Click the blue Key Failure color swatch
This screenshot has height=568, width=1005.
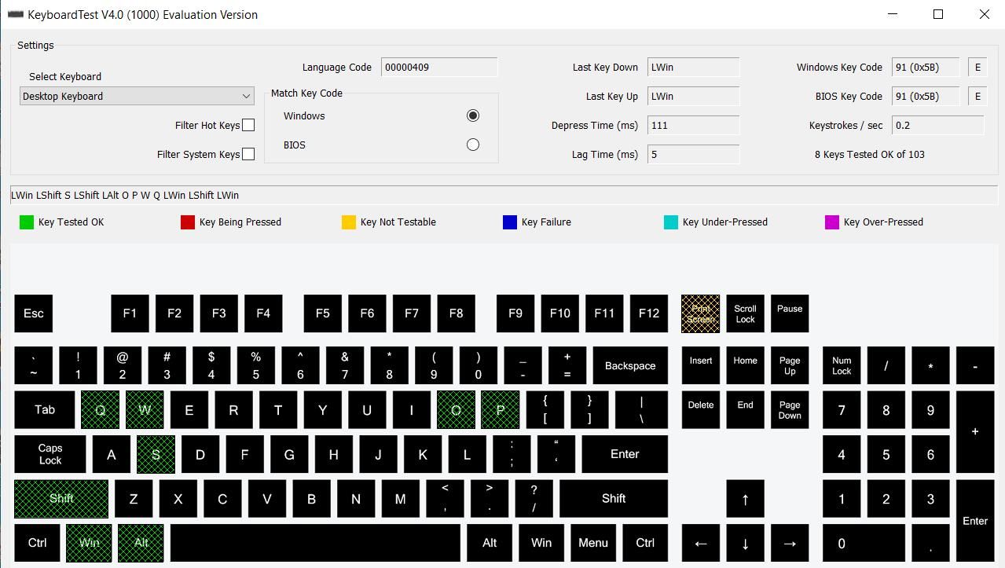(509, 222)
